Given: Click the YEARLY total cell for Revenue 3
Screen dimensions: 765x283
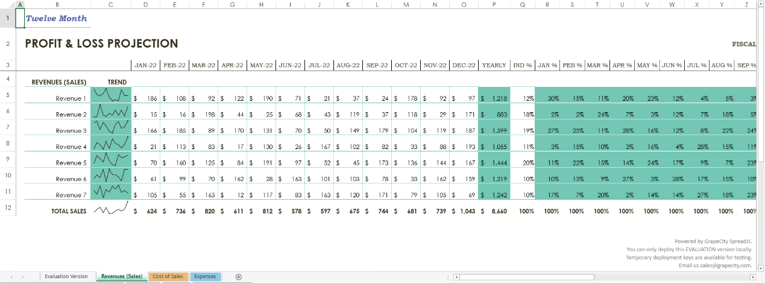Looking at the screenshot, I should (x=494, y=130).
